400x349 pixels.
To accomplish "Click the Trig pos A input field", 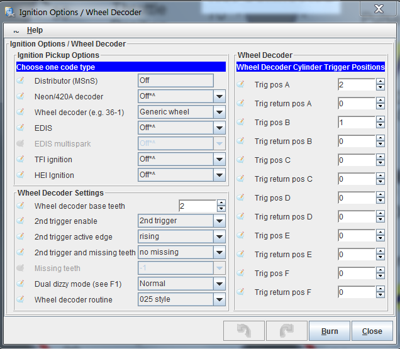I will click(357, 84).
